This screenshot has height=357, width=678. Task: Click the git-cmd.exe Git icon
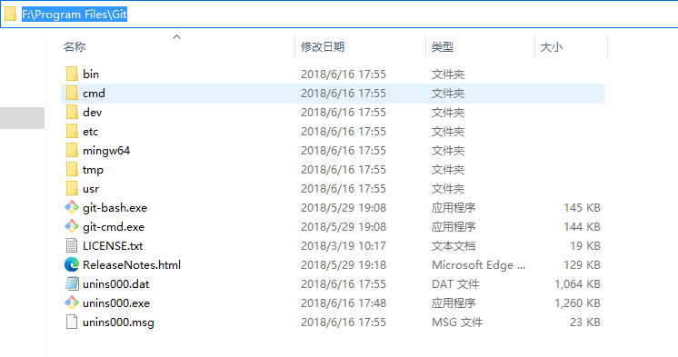point(72,226)
